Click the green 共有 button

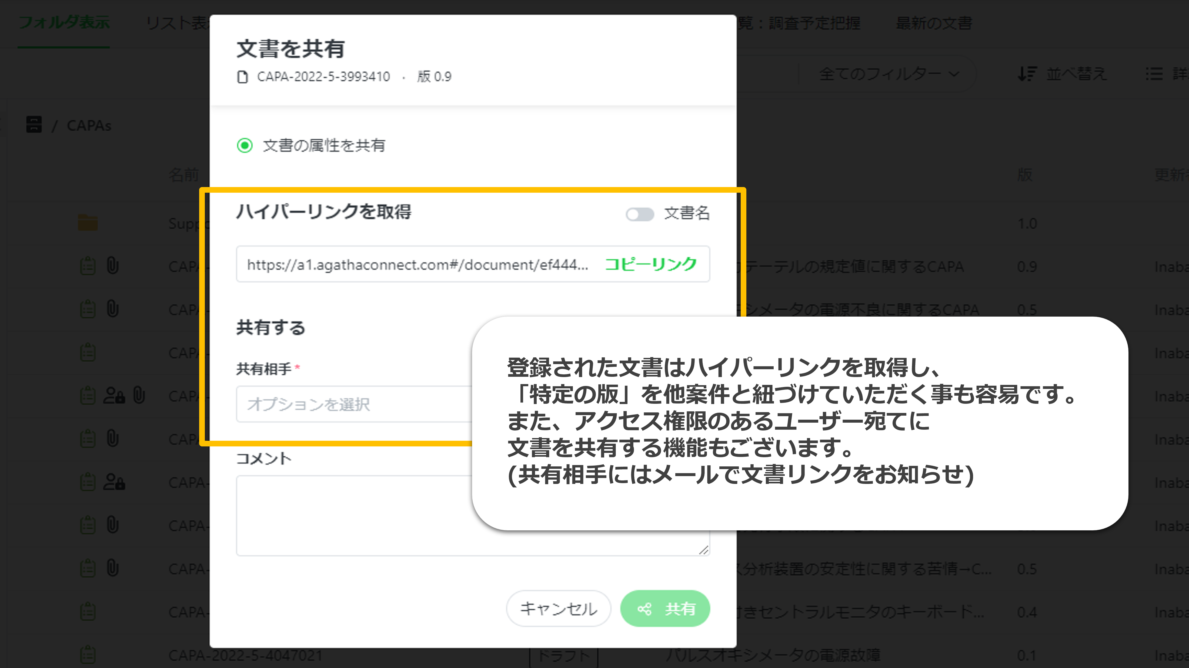coord(665,609)
